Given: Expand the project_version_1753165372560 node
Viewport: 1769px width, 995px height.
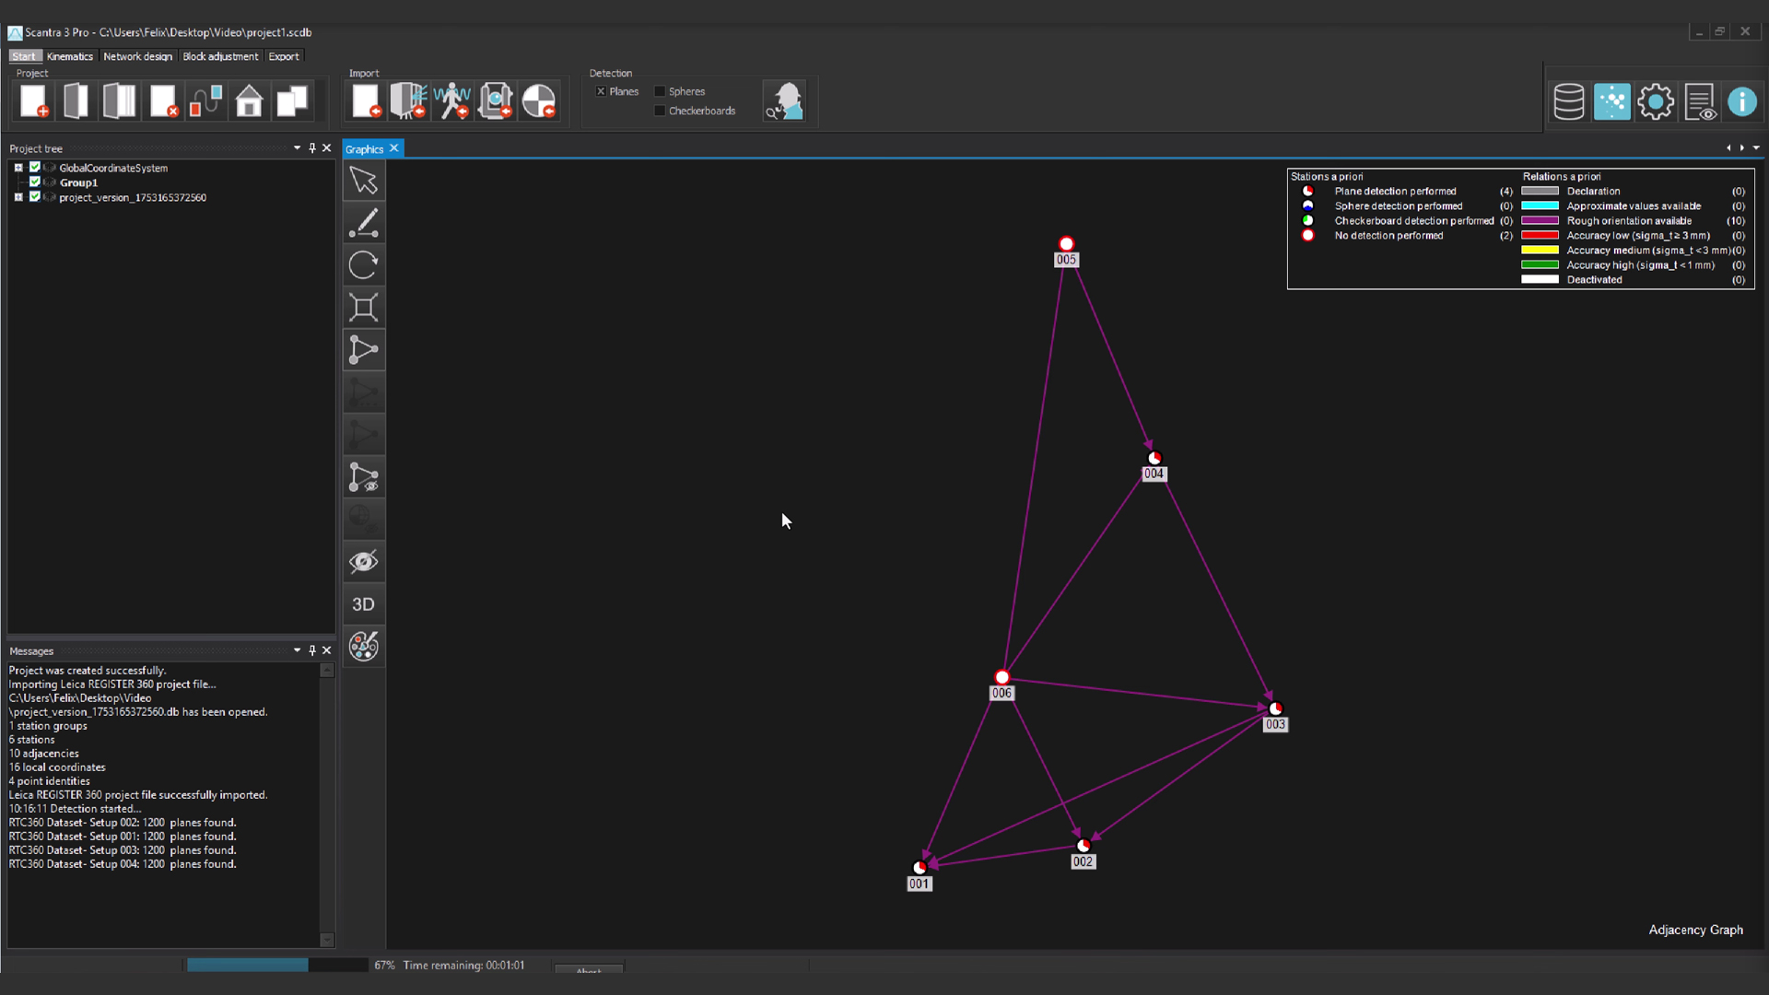Looking at the screenshot, I should point(18,197).
